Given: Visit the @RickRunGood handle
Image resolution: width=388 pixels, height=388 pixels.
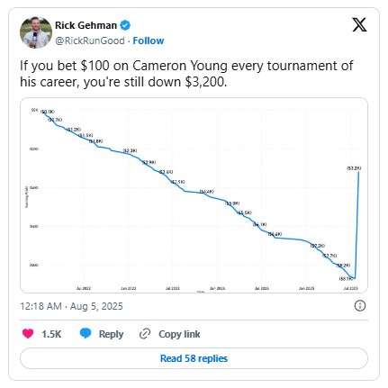Looking at the screenshot, I should (90, 41).
